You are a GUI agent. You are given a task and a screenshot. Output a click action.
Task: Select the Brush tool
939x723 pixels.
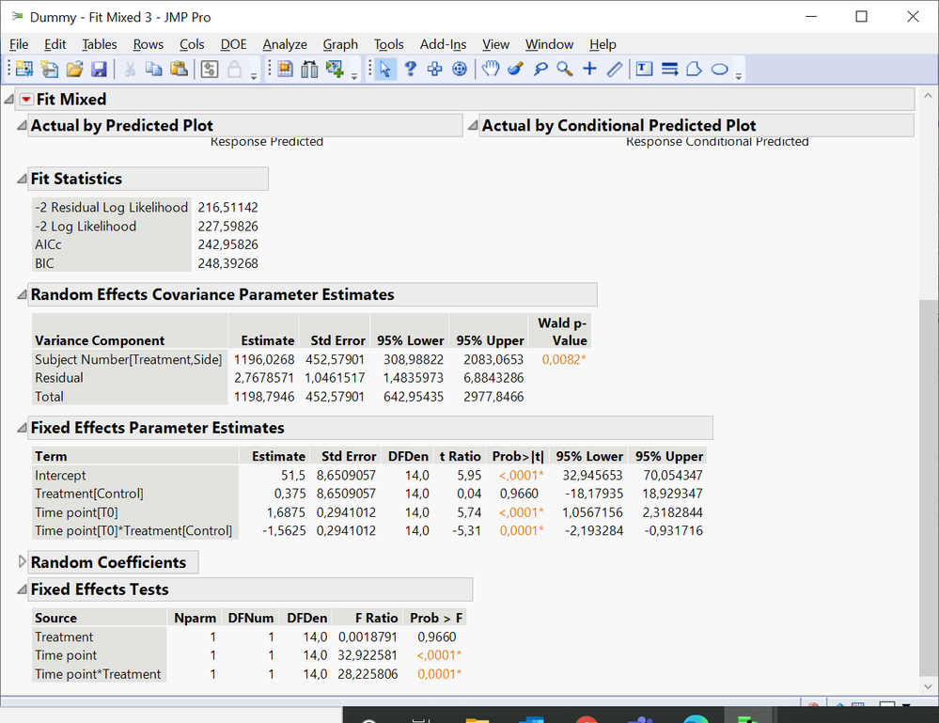515,69
